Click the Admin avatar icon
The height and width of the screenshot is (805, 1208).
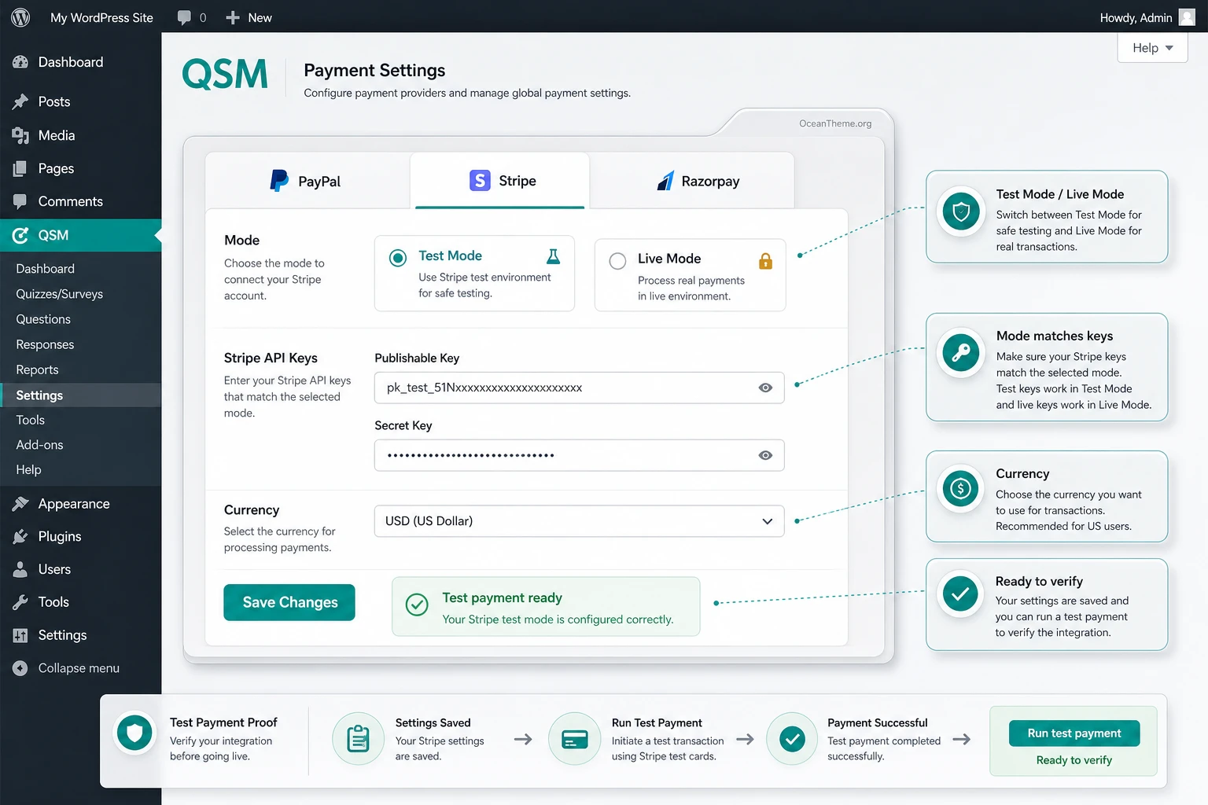pyautogui.click(x=1187, y=17)
